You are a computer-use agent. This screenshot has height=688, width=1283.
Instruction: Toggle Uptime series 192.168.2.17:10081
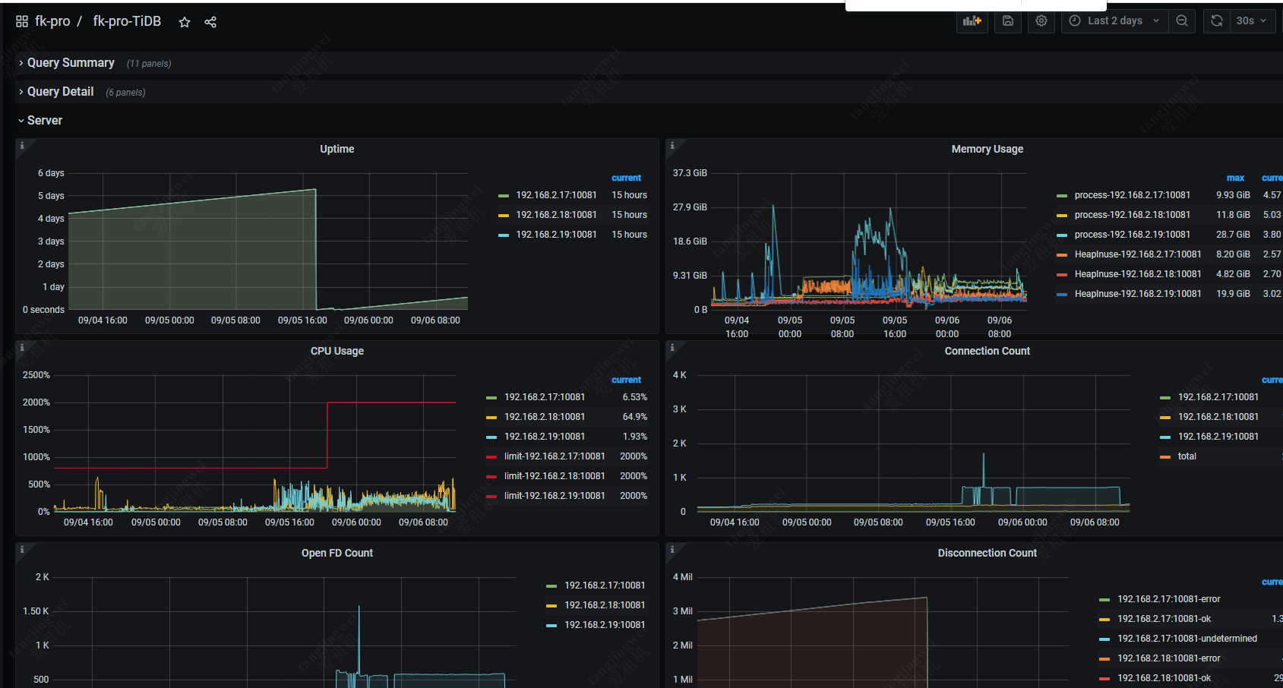[x=556, y=195]
